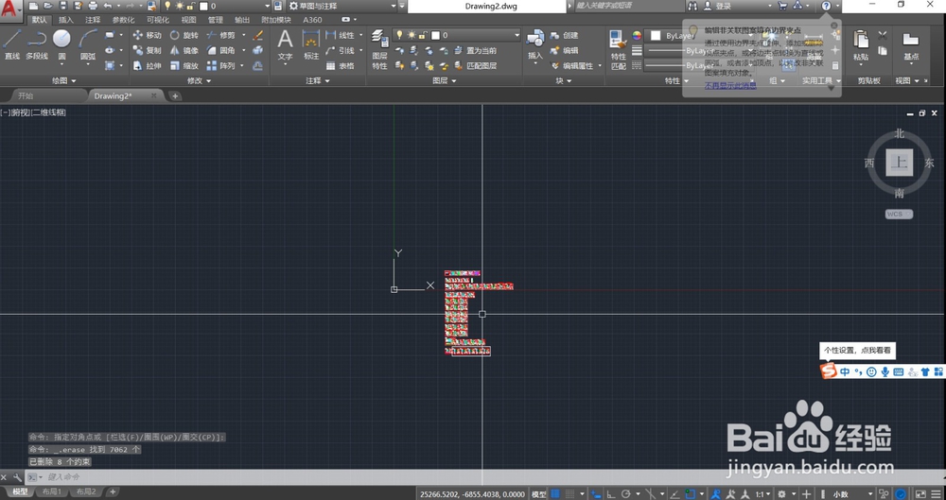
Task: Click the new drawing tab plus button
Action: click(x=175, y=95)
